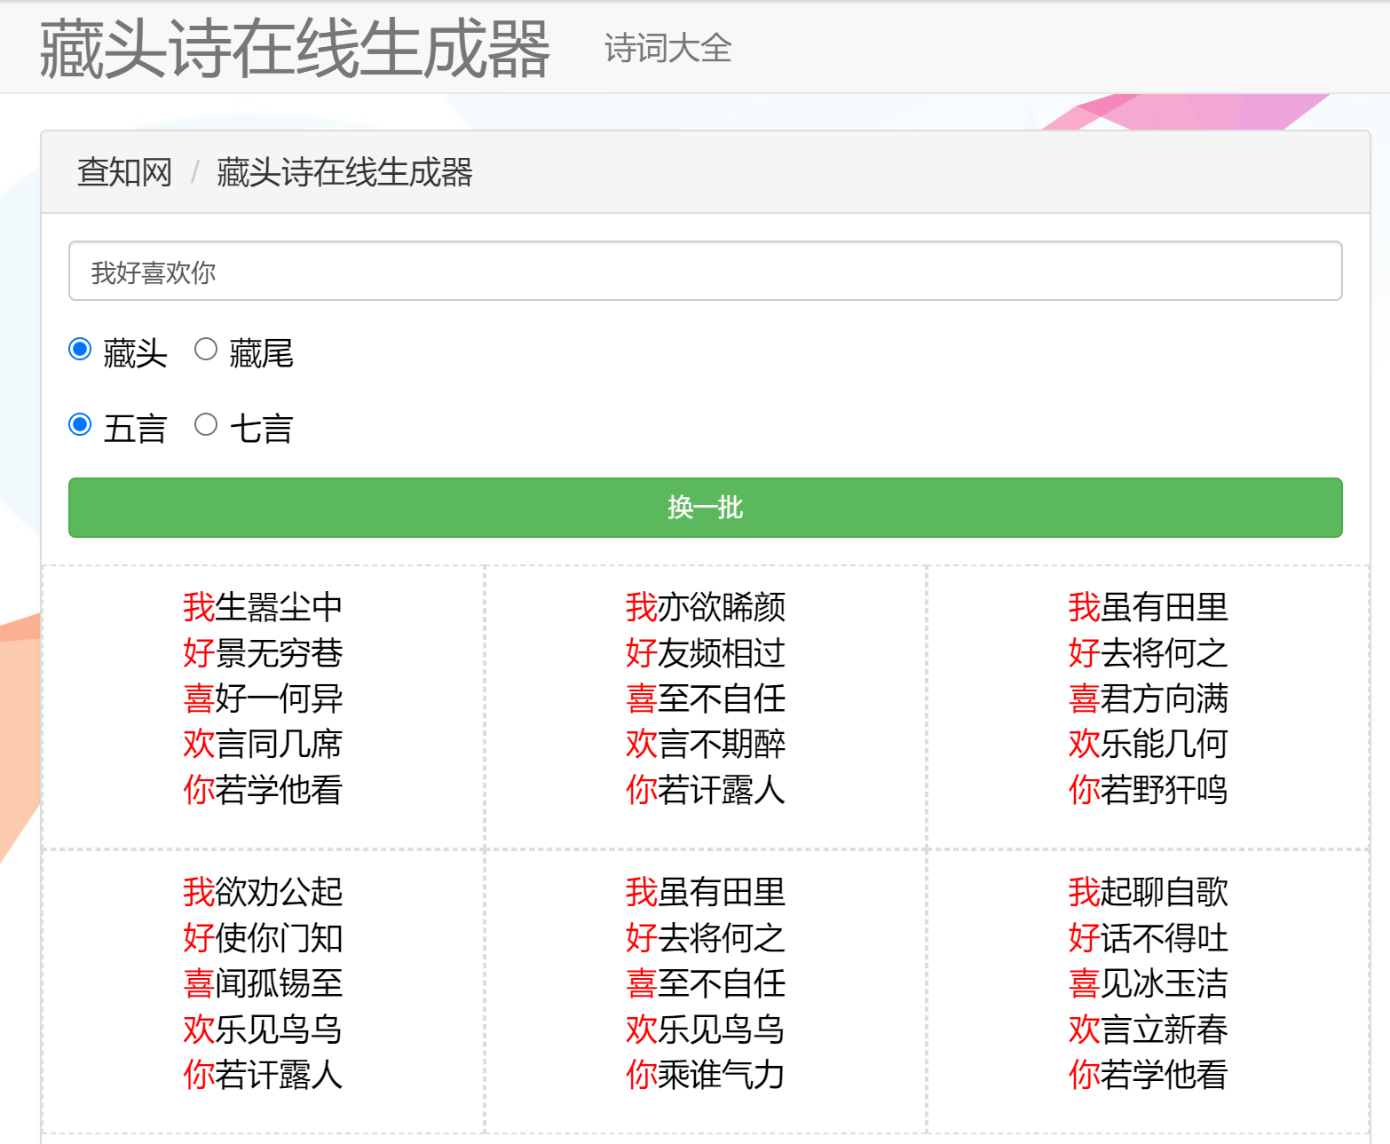Select the poem line 你乘谁气力
The width and height of the screenshot is (1390, 1144).
pos(705,1075)
